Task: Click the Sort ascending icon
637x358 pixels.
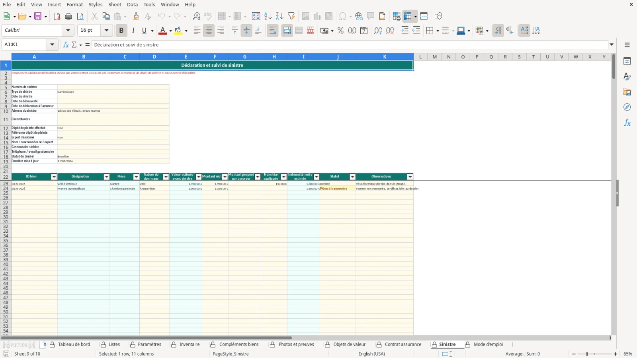Action: [268, 16]
